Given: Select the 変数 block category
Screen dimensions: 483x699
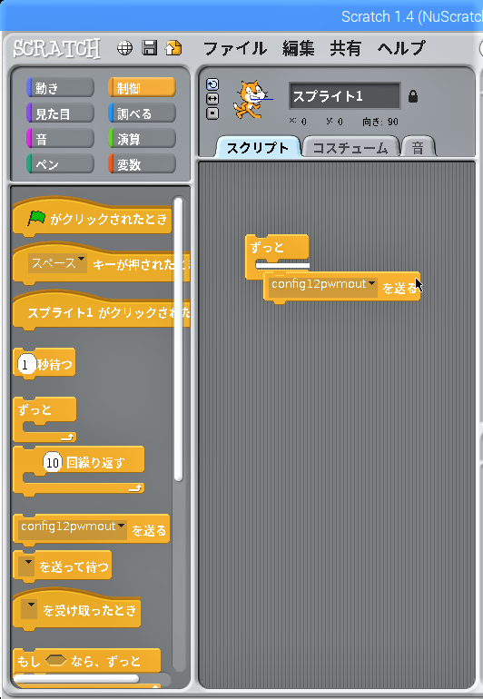Looking at the screenshot, I should point(142,164).
